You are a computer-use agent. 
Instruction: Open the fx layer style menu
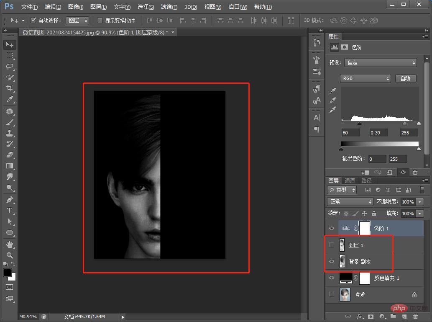click(360, 317)
